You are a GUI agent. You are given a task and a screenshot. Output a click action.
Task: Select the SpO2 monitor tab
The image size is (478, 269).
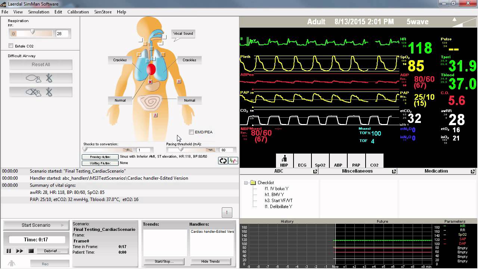[x=320, y=161]
